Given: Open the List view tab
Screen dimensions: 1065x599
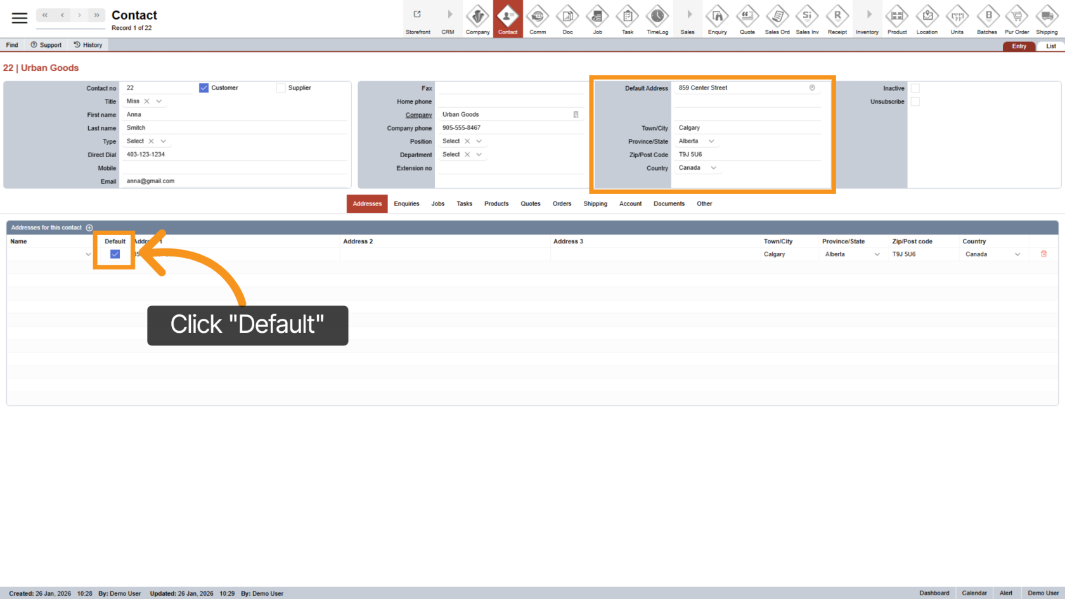Looking at the screenshot, I should [1050, 46].
